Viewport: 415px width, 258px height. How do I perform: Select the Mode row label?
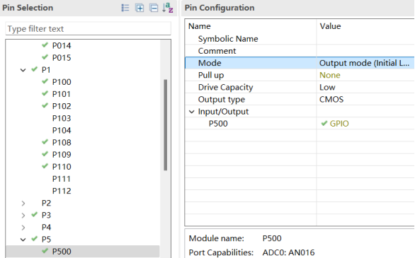[x=210, y=63]
